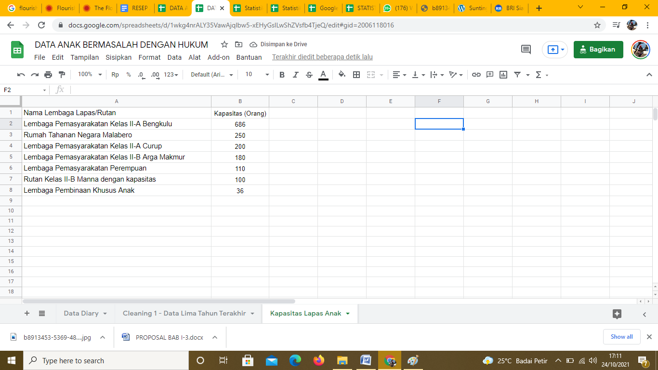Toggle bold formatting
The width and height of the screenshot is (658, 370).
282,75
